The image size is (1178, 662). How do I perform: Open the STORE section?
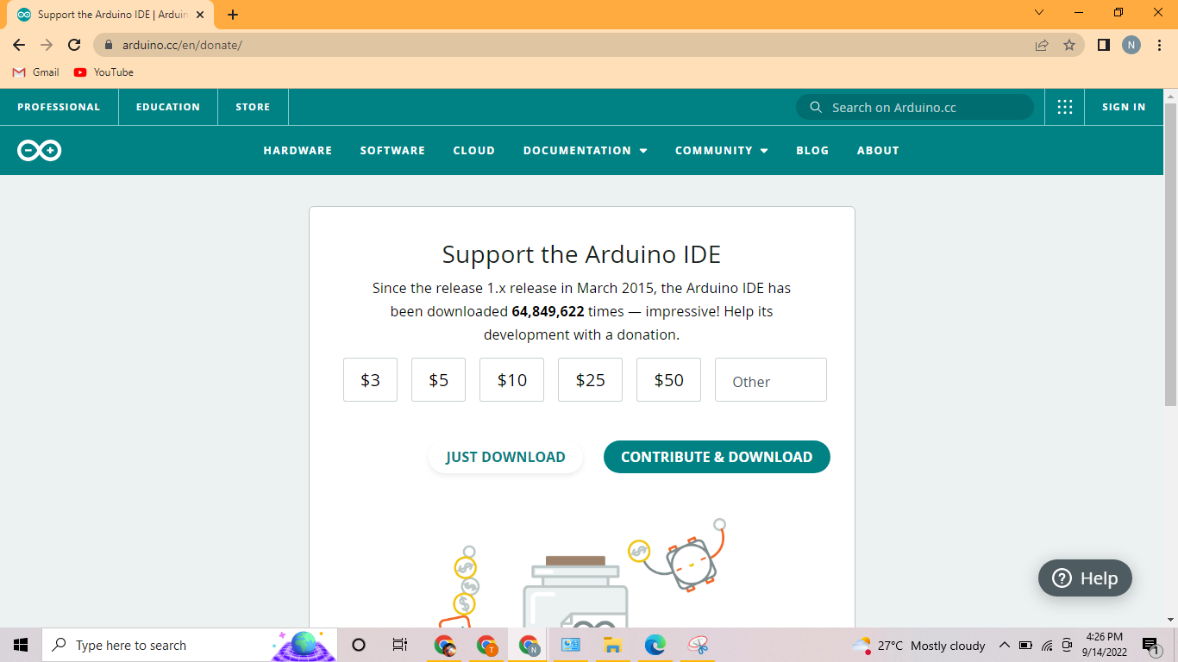coord(253,107)
